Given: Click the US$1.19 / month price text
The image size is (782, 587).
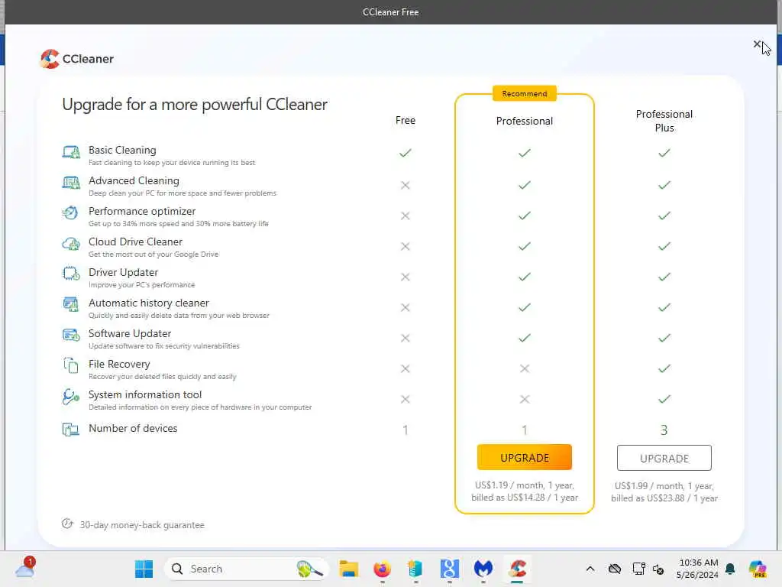Looking at the screenshot, I should click(x=524, y=485).
